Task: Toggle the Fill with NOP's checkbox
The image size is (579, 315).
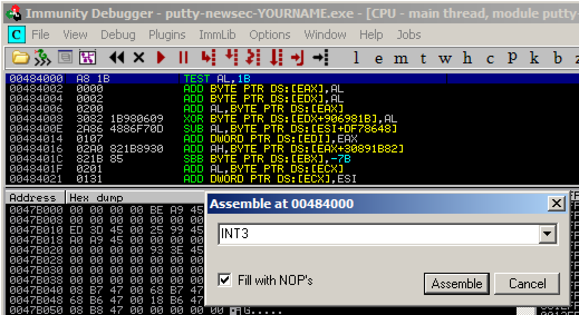Action: pyautogui.click(x=225, y=280)
